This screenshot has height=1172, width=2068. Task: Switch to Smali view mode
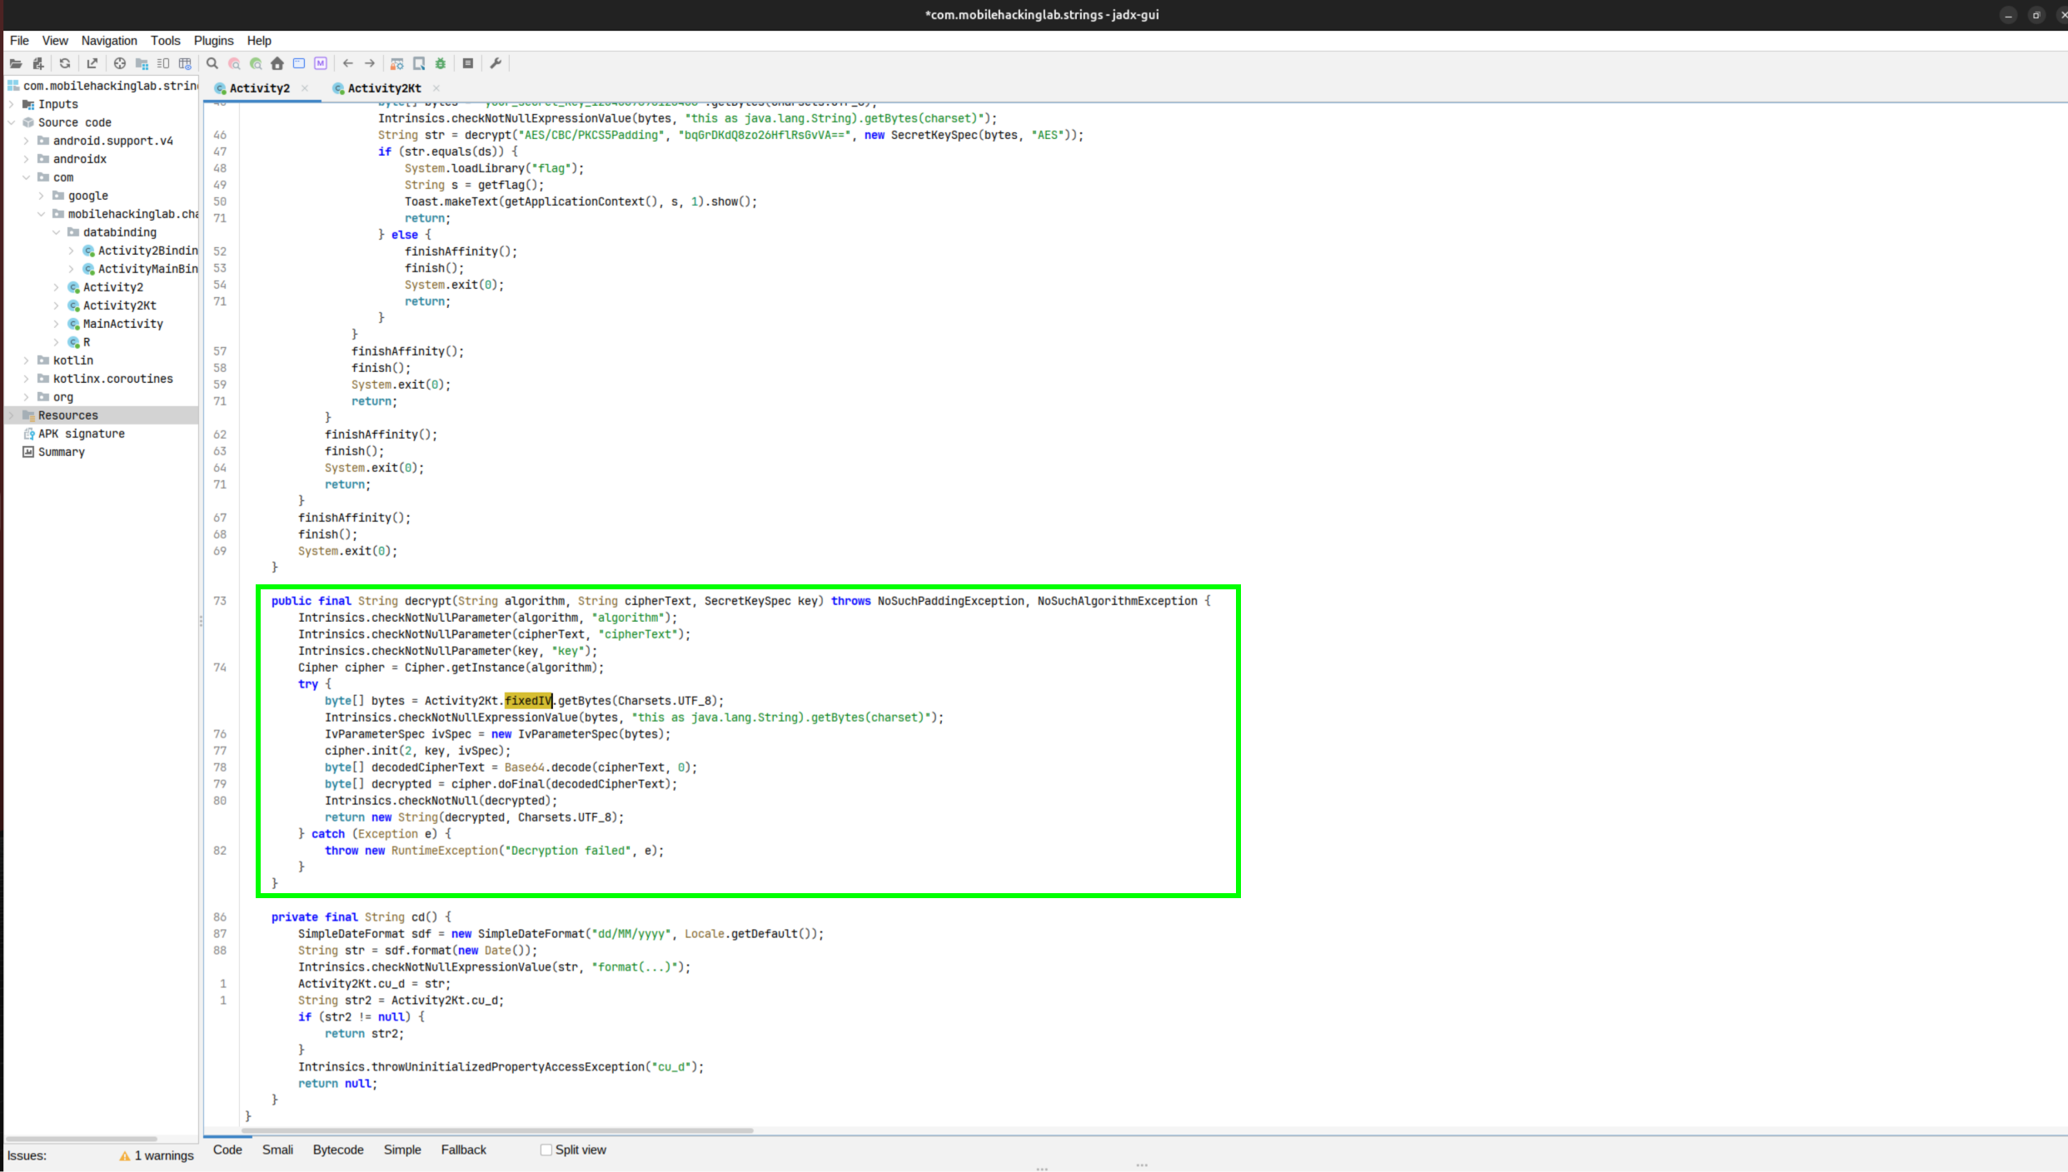pos(277,1150)
